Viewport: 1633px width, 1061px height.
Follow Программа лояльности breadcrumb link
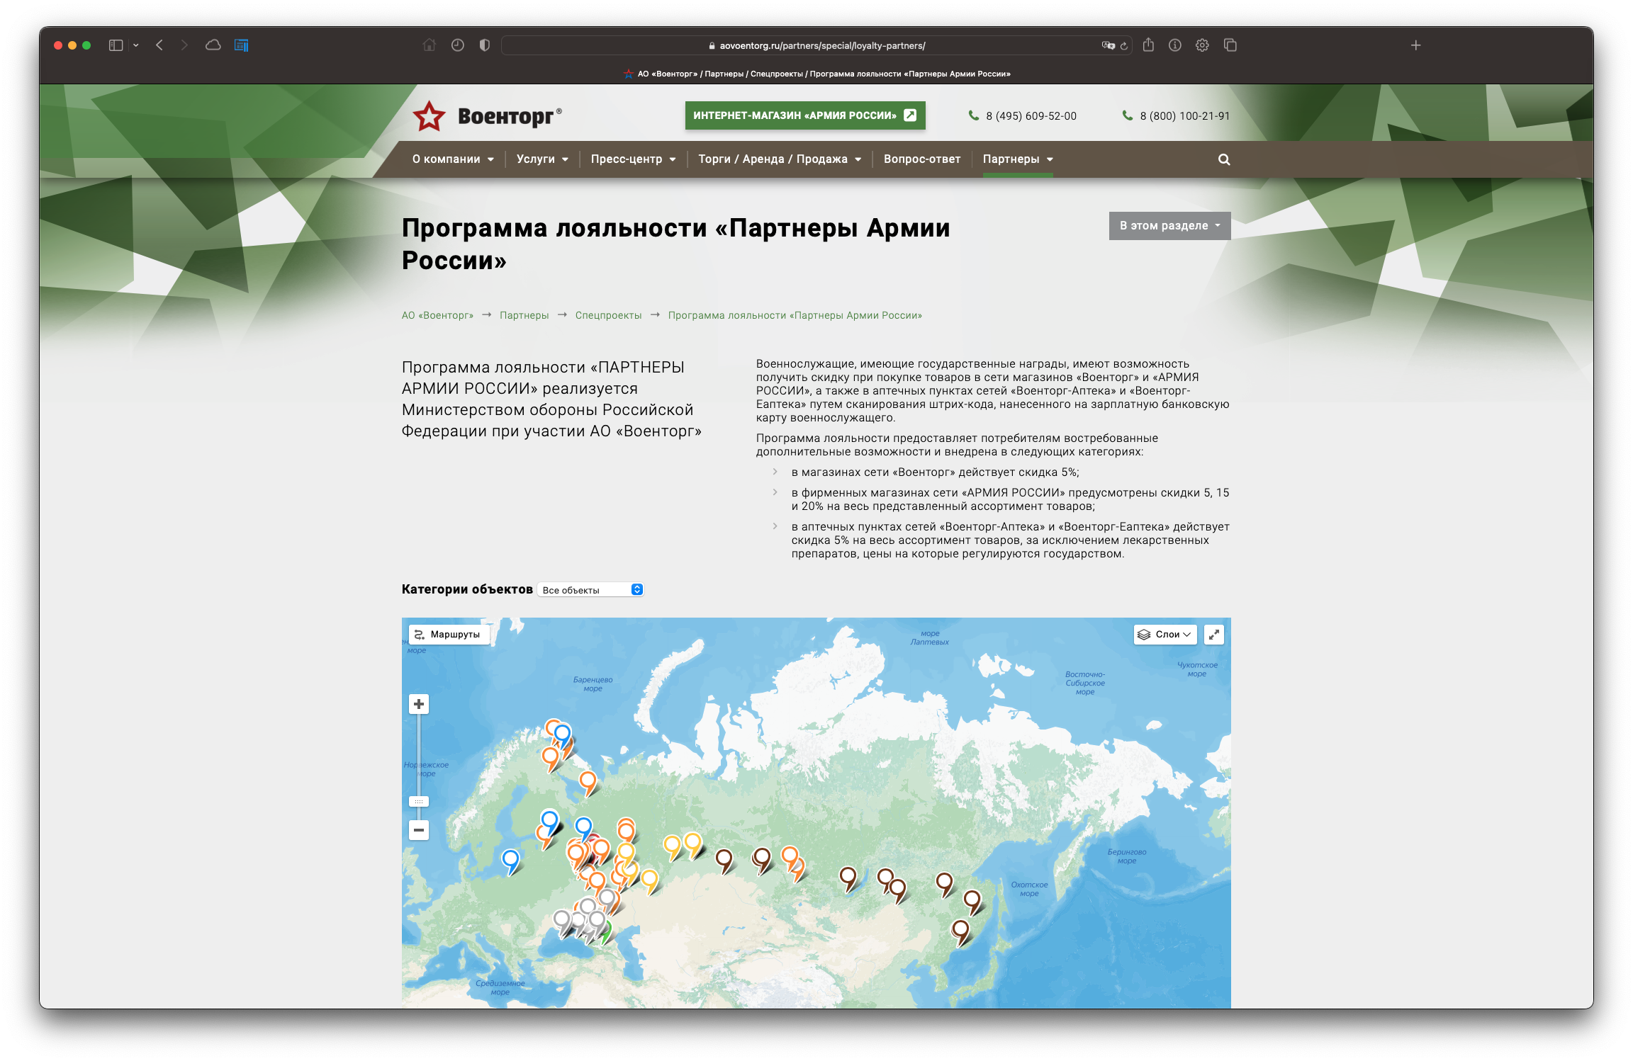[x=795, y=315]
